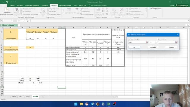Click Изменить связи in ribbon
190x107 pixels.
[x=54, y=14]
